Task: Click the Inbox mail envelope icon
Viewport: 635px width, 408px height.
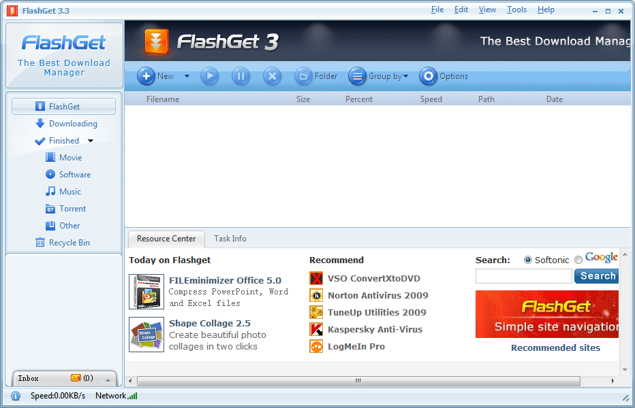Action: click(x=76, y=377)
